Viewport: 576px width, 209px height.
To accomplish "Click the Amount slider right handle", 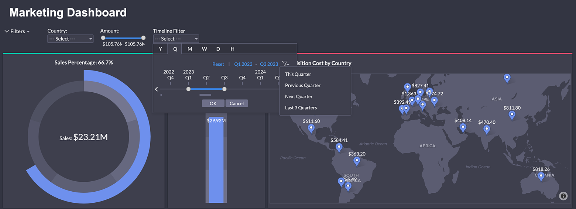I will (143, 38).
